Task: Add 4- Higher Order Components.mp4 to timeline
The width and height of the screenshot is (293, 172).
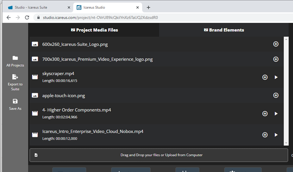Action: coord(265,114)
